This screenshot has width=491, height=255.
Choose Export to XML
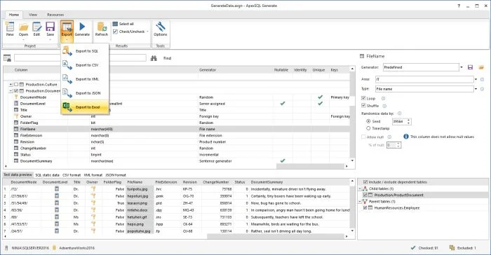coord(85,79)
